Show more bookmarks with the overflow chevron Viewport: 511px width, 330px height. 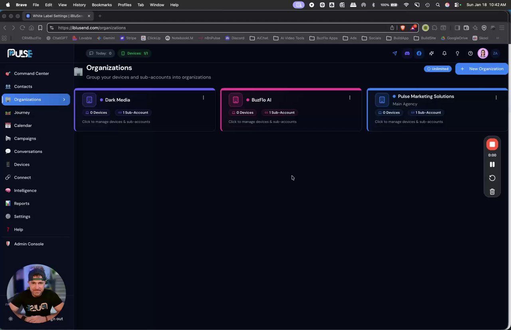click(497, 38)
